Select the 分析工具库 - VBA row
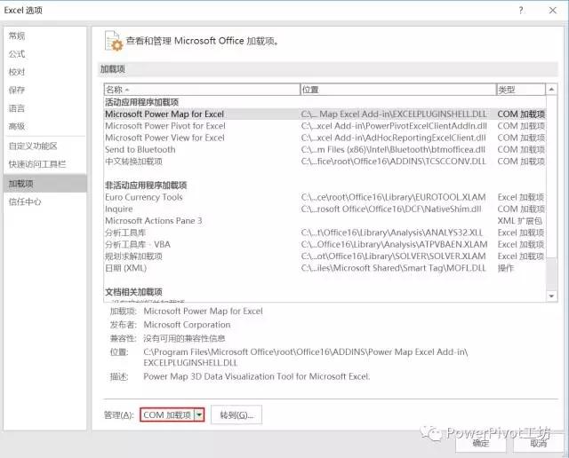569x458 pixels. [325, 245]
